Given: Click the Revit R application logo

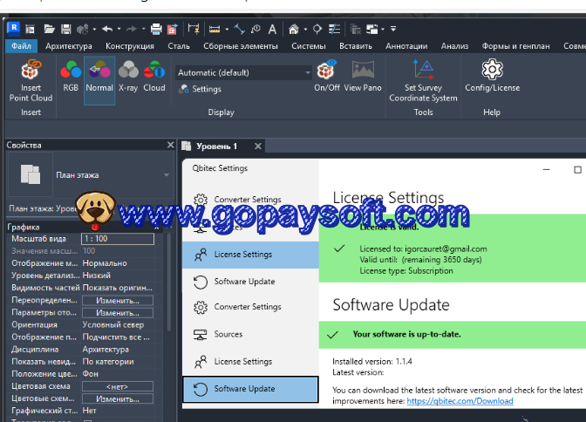Looking at the screenshot, I should click(x=13, y=28).
